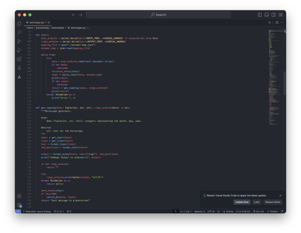Click the Update Now button
This screenshot has width=301, height=233.
(242, 202)
